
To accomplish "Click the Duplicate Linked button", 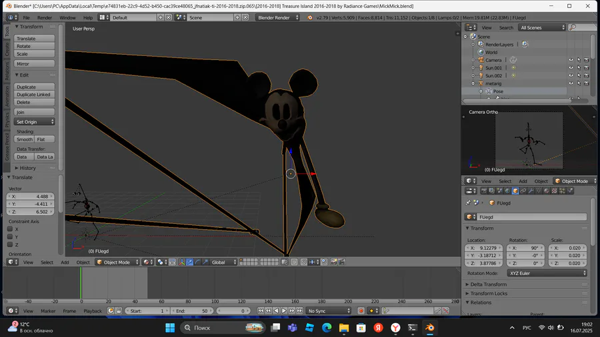I will click(35, 95).
